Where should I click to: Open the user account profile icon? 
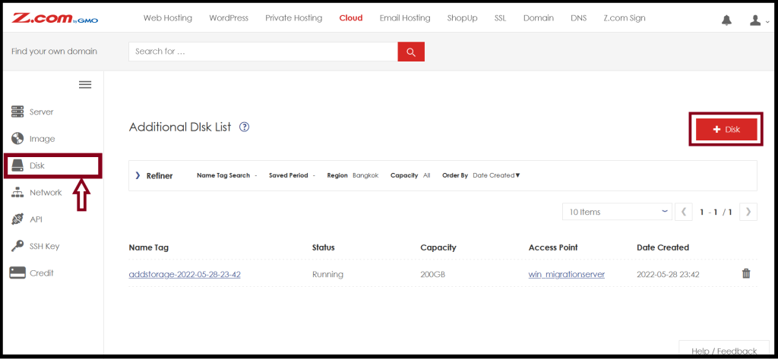click(x=755, y=20)
